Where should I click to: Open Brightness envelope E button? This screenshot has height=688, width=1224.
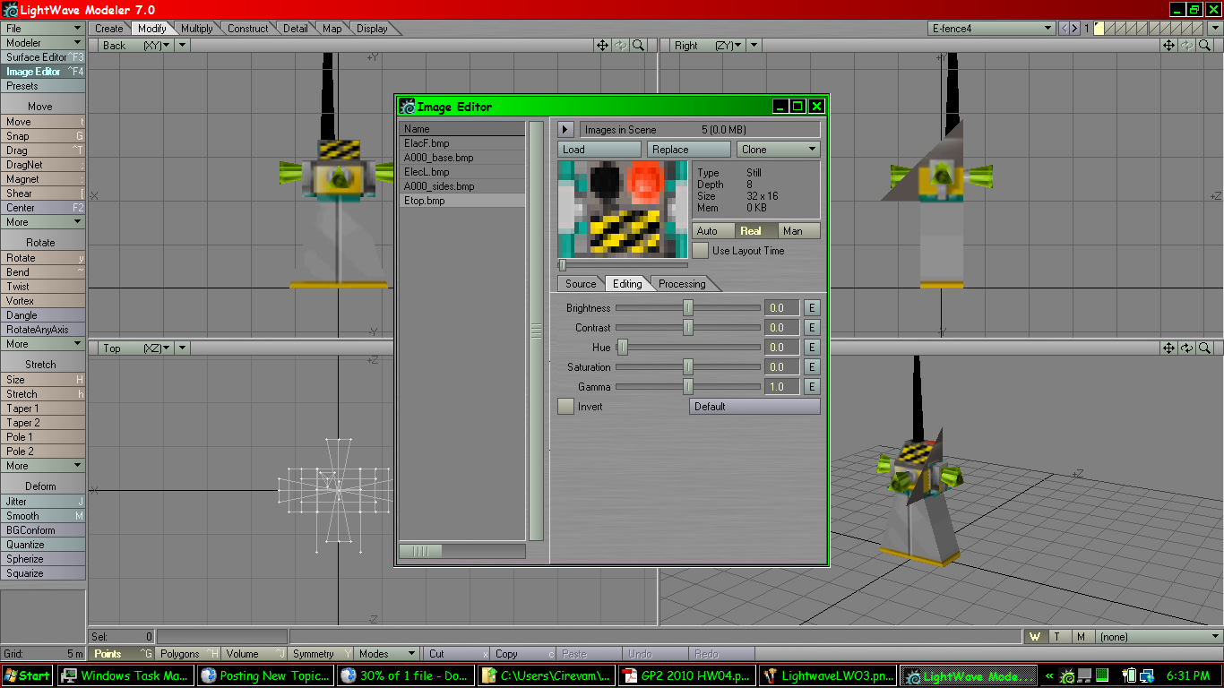(x=812, y=308)
